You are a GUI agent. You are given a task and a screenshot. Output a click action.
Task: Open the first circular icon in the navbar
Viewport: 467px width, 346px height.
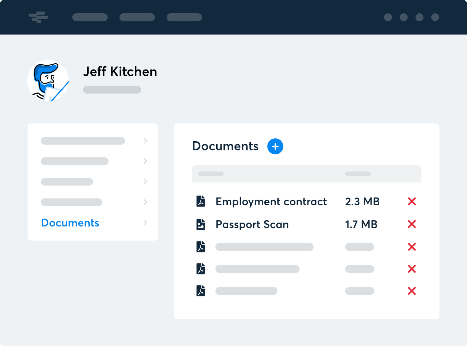click(388, 18)
